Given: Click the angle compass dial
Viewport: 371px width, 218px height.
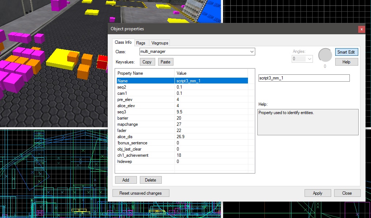Looking at the screenshot, I should [x=325, y=55].
